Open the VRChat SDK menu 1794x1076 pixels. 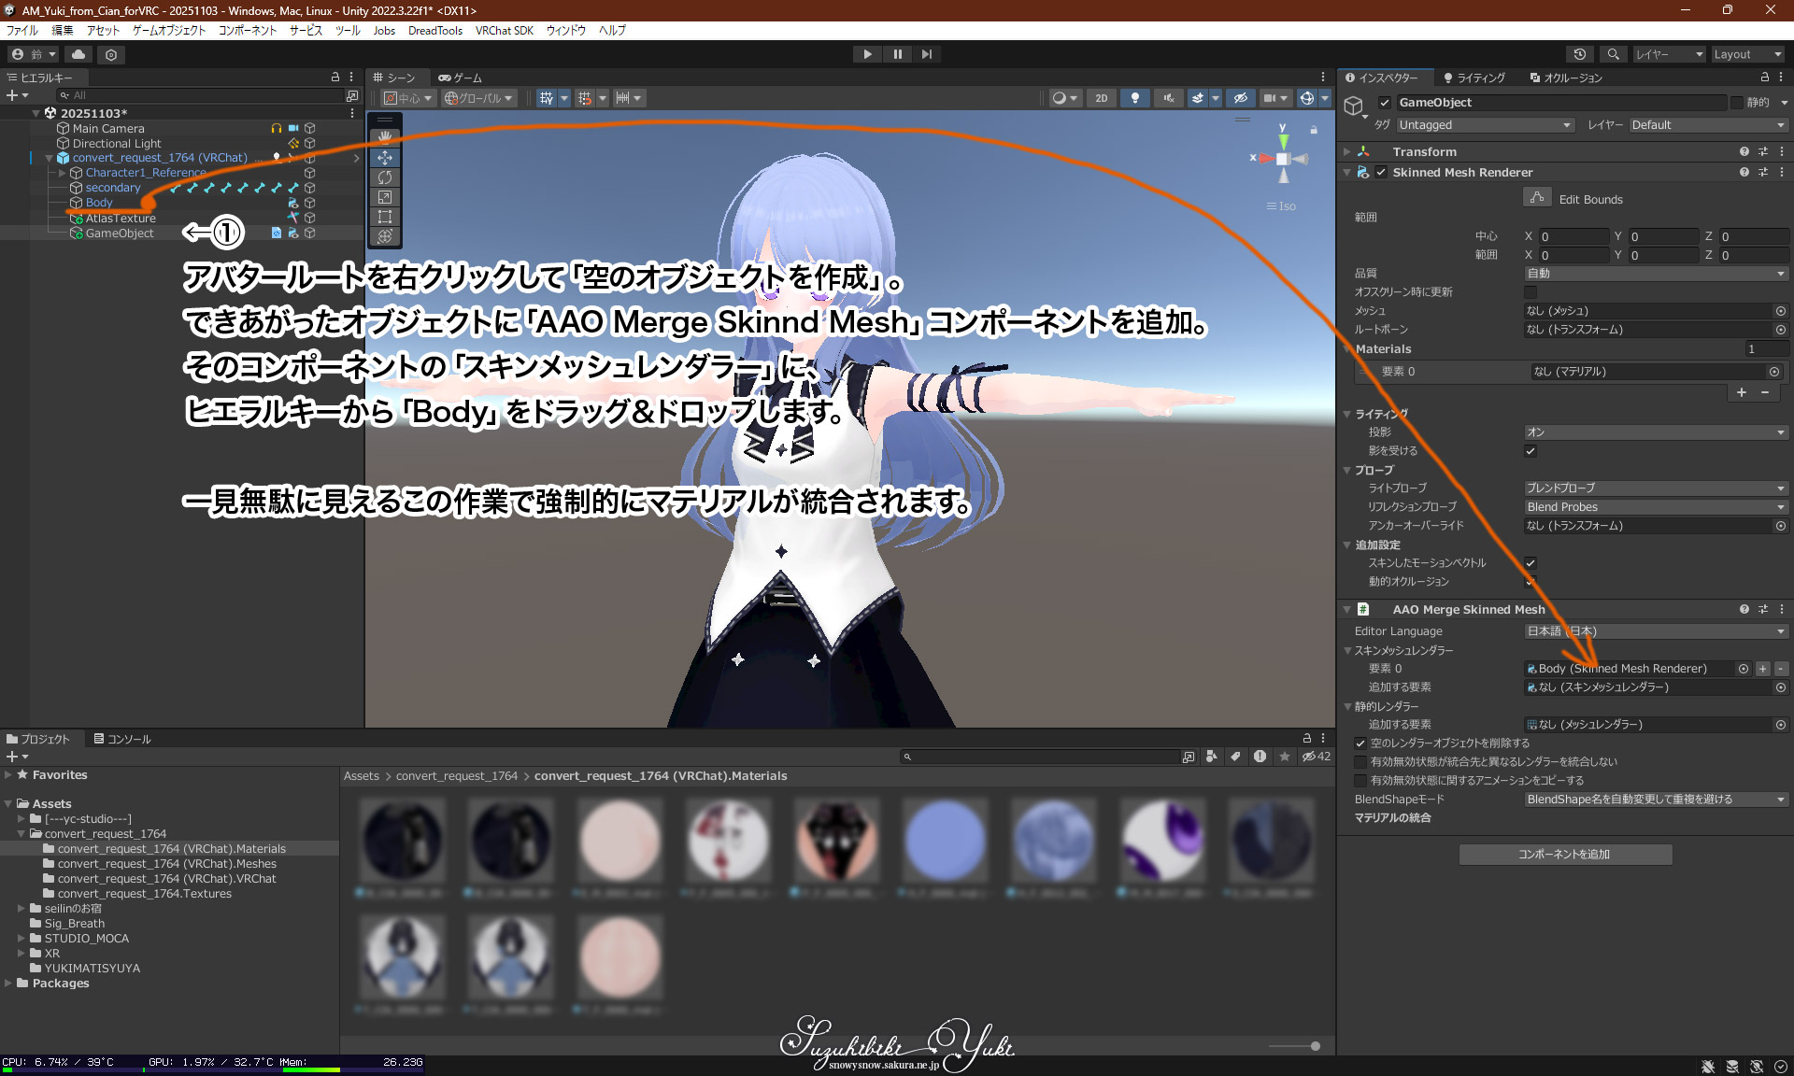click(504, 31)
